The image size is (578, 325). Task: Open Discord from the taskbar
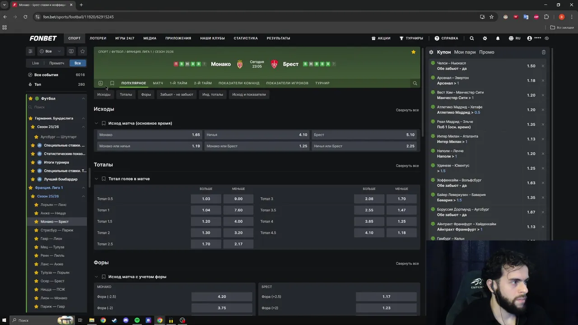coord(126,320)
